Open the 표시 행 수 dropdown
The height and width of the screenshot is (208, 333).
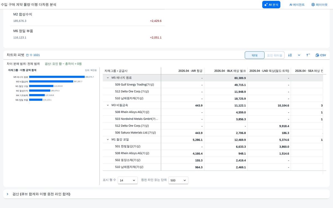128,180
